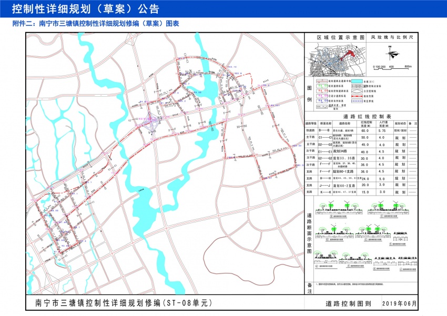Click the wind rose compass symbol
This screenshot has width=447, height=316.
point(391,53)
